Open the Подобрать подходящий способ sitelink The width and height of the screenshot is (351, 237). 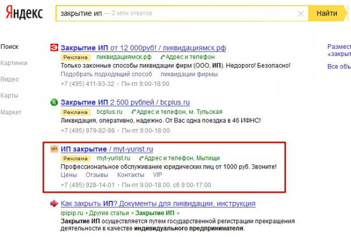106,74
